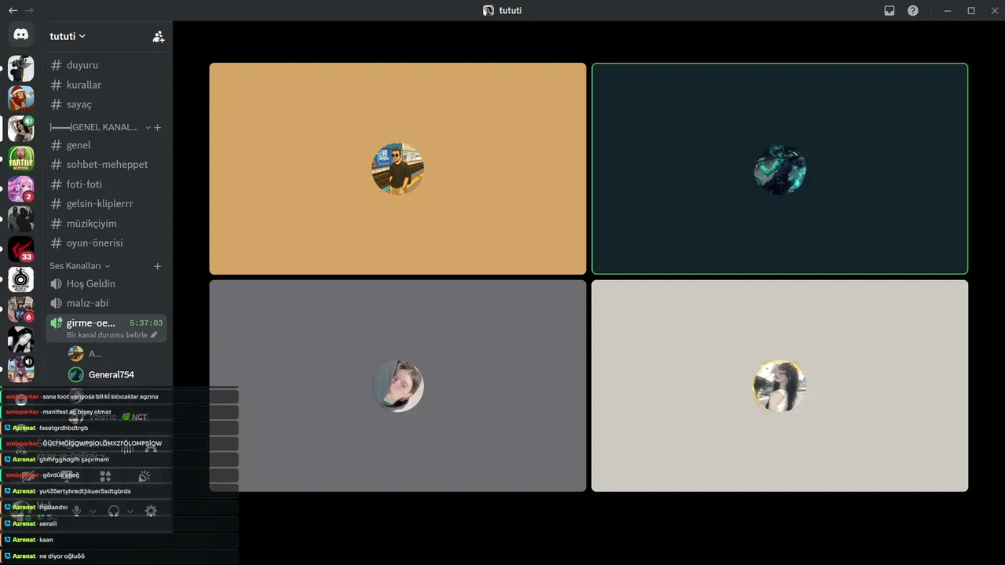Select the tan video tile avatar
The width and height of the screenshot is (1005, 565).
(x=398, y=169)
